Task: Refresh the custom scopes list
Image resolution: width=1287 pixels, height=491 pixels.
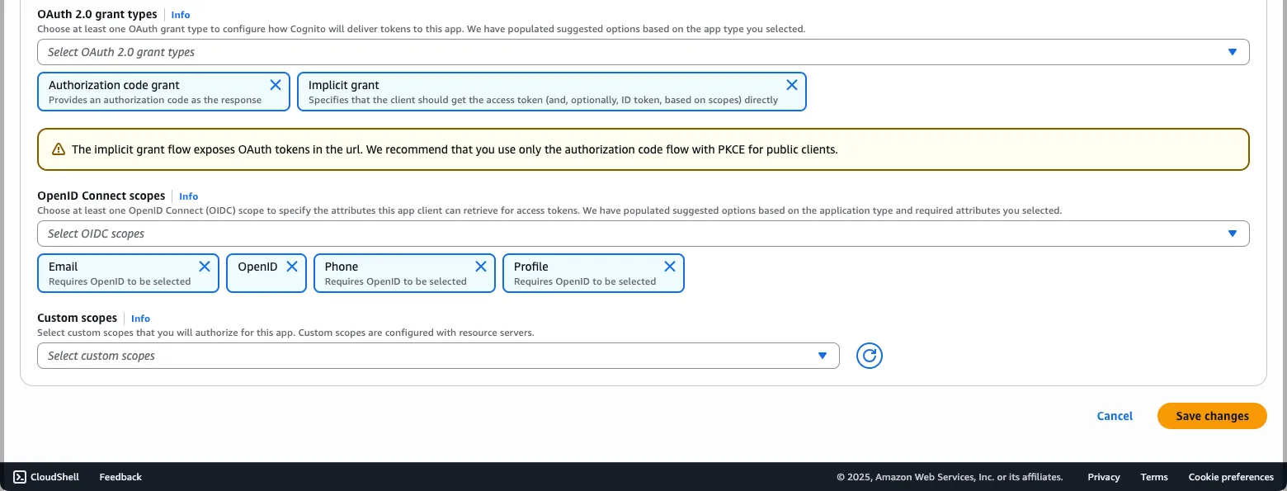Action: (x=870, y=356)
